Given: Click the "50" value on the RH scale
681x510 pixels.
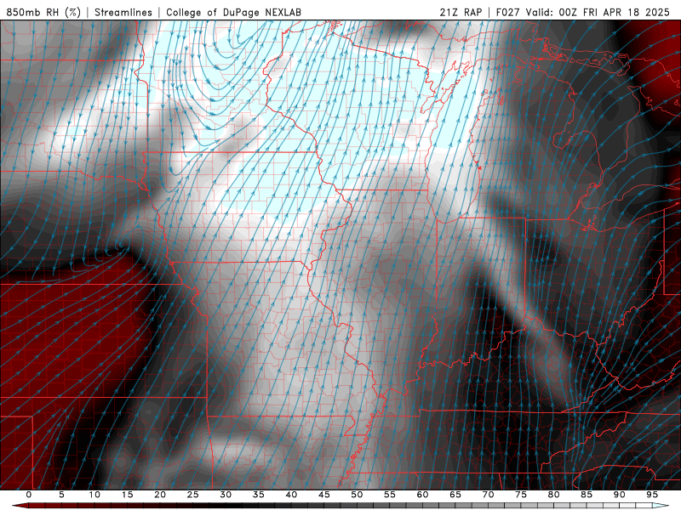Looking at the screenshot, I should coord(357,495).
